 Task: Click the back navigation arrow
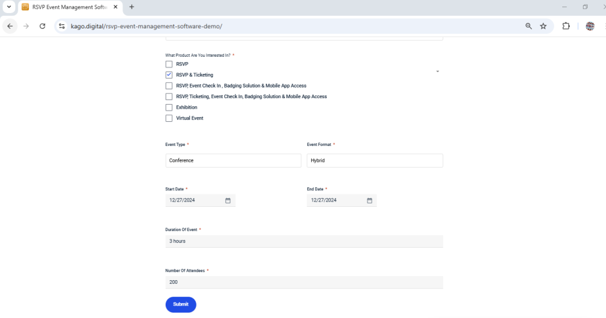pos(10,26)
